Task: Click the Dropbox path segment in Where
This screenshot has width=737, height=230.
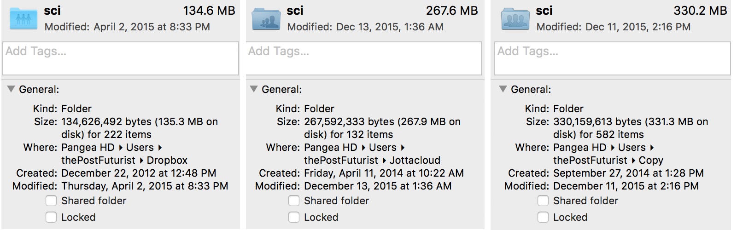Action: pos(167,160)
